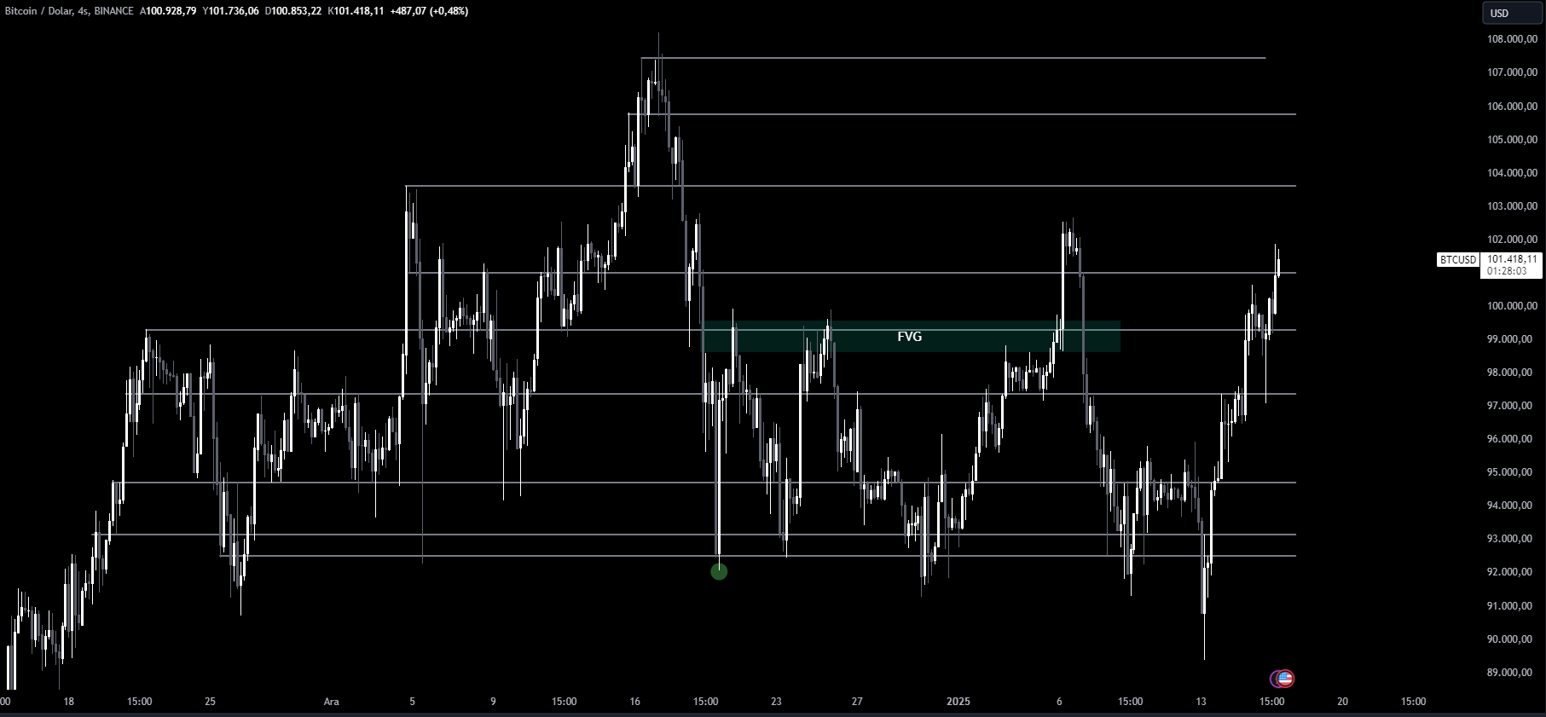This screenshot has height=717, width=1546.
Task: Click the 96.000,00 price axis label
Action: [1509, 439]
